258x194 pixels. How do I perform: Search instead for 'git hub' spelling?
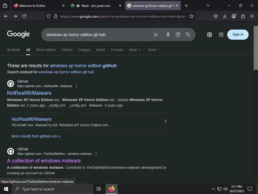66,72
